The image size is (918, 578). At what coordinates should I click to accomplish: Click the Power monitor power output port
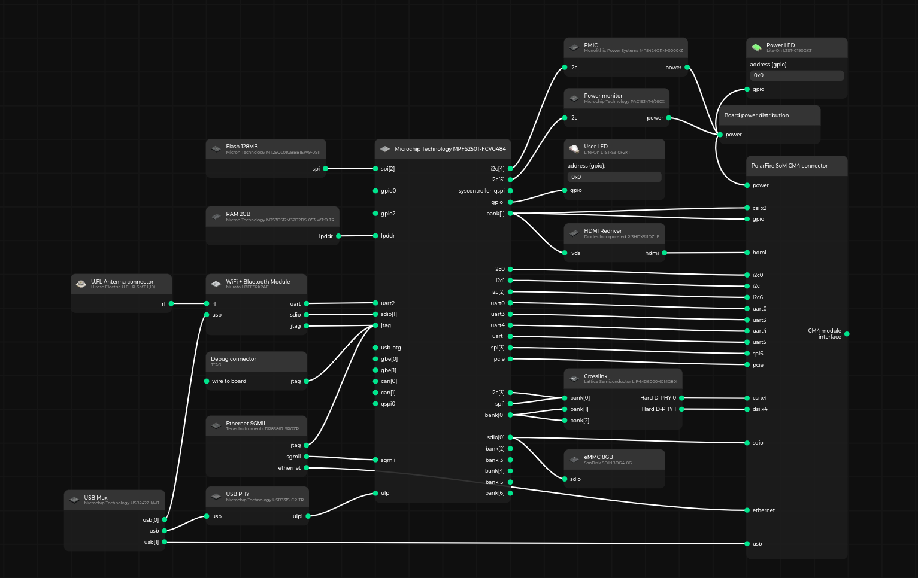point(669,118)
